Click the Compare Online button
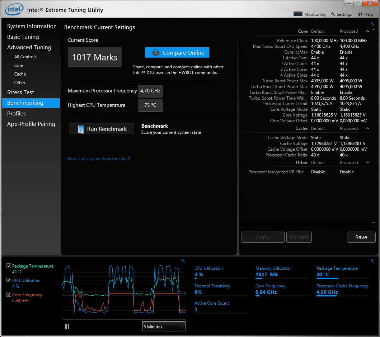Viewport: 380px width, 337px height. pos(177,53)
